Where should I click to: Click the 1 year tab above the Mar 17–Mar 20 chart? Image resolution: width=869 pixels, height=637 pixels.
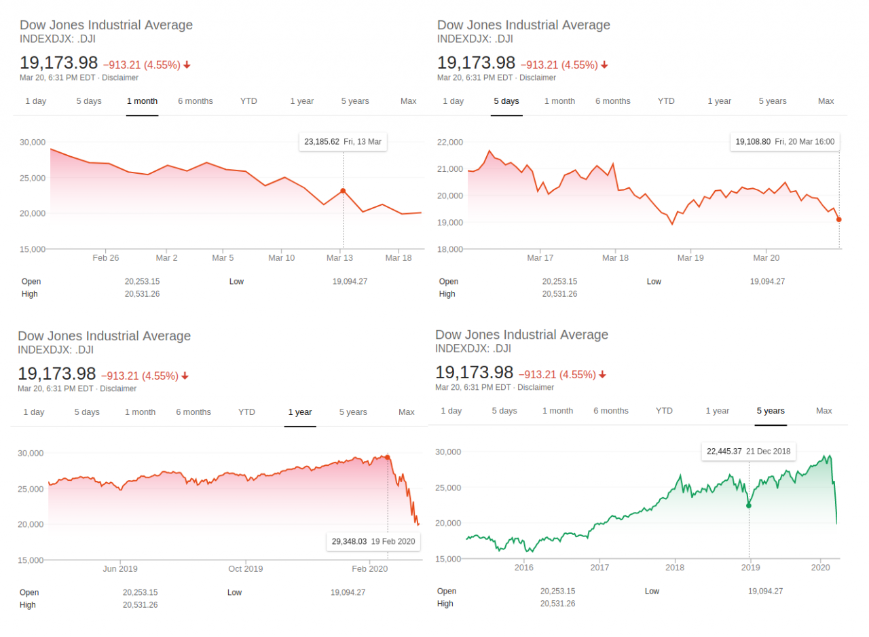click(719, 101)
